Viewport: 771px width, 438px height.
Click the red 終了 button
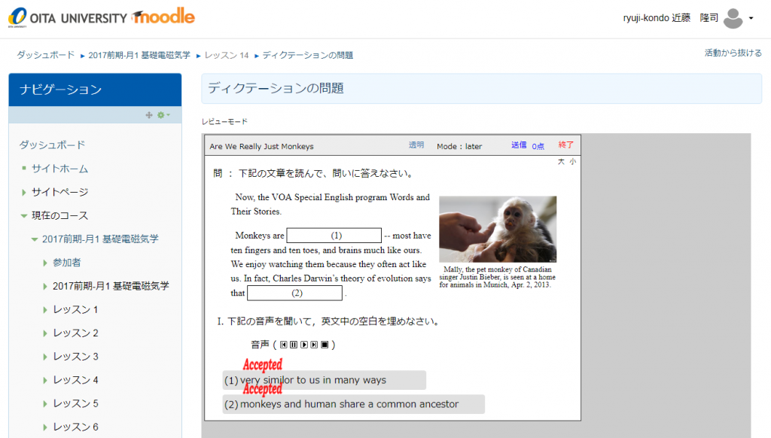pyautogui.click(x=565, y=145)
